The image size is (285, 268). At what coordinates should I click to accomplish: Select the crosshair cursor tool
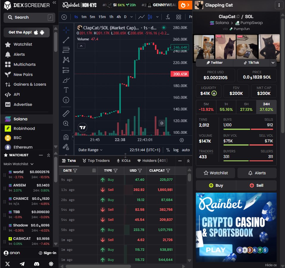click(x=66, y=30)
